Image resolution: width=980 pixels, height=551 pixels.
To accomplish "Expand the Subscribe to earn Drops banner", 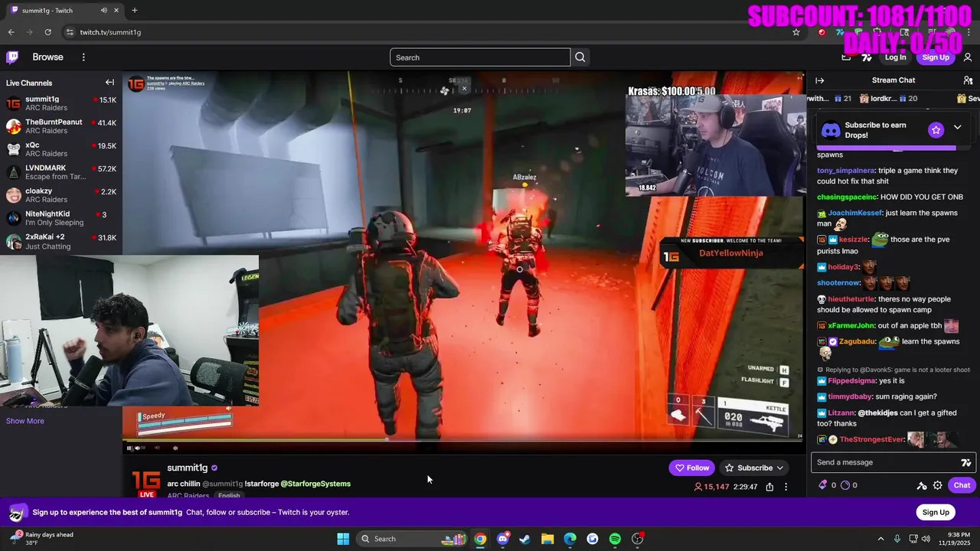I will (x=957, y=128).
